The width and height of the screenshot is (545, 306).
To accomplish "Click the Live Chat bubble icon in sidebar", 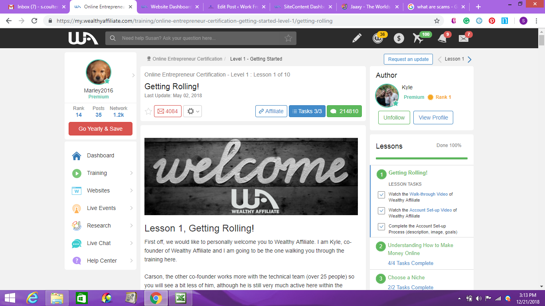I will [x=77, y=243].
